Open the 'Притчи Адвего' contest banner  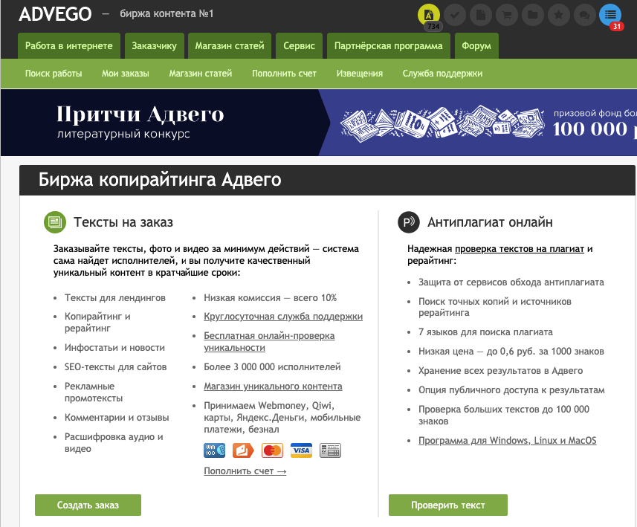tap(318, 123)
